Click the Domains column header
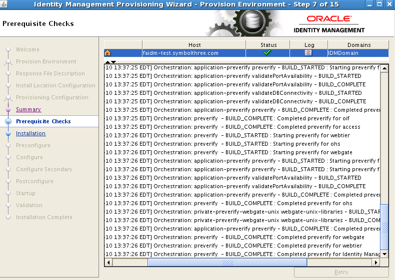Viewport: 395px width, 280px height. pos(359,45)
